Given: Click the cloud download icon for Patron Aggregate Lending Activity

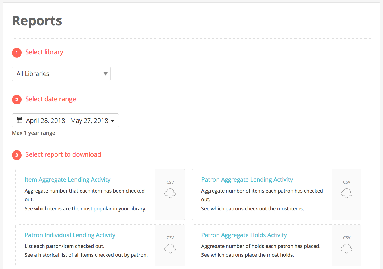Looking at the screenshot, I should 347,193.
